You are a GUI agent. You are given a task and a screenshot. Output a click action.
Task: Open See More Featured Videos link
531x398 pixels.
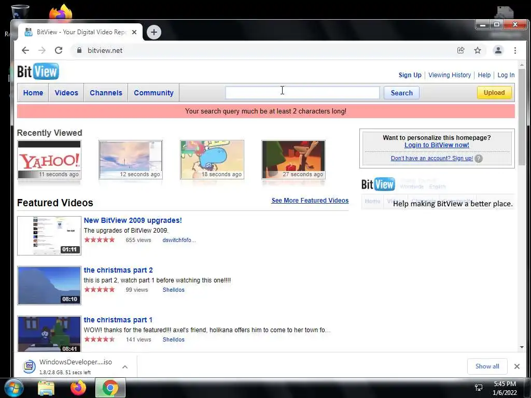[310, 201]
